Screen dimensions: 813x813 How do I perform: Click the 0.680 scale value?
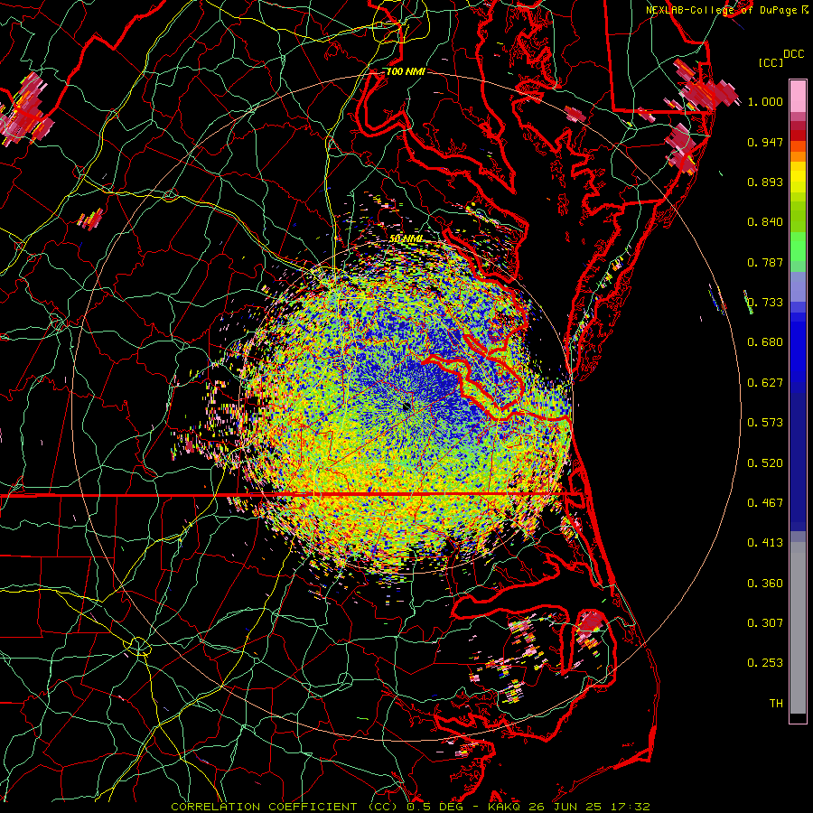(x=765, y=342)
